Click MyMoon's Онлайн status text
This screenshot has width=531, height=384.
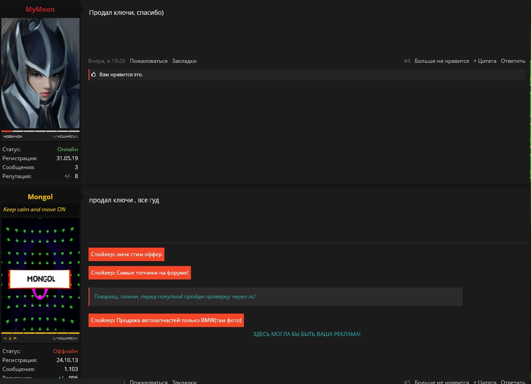pyautogui.click(x=67, y=149)
